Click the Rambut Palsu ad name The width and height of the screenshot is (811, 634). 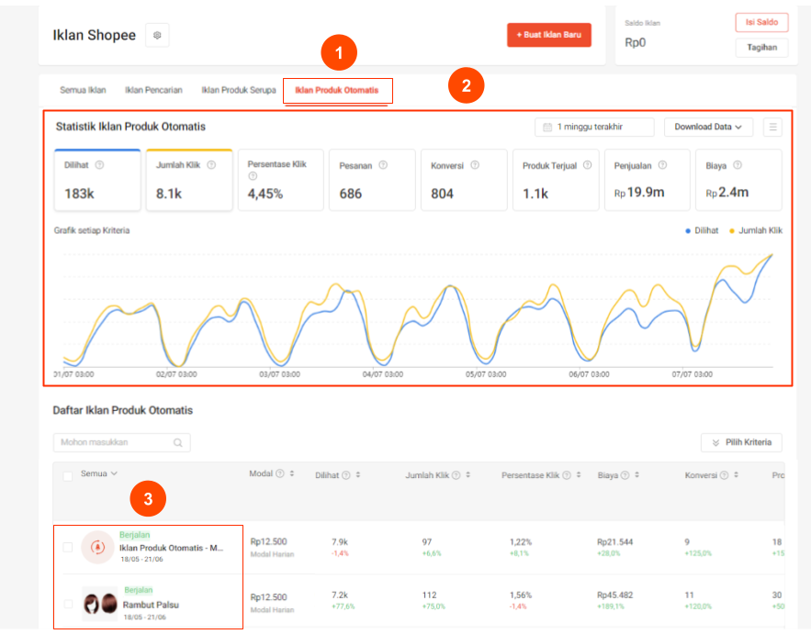(x=151, y=605)
